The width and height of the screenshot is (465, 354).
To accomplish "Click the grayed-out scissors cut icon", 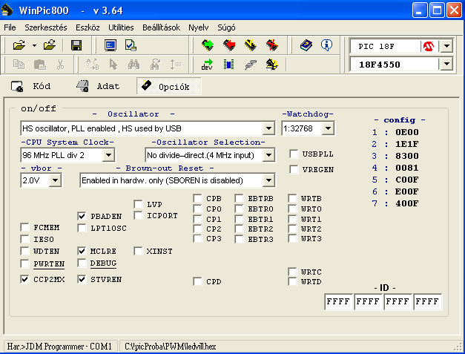I will pos(61,65).
